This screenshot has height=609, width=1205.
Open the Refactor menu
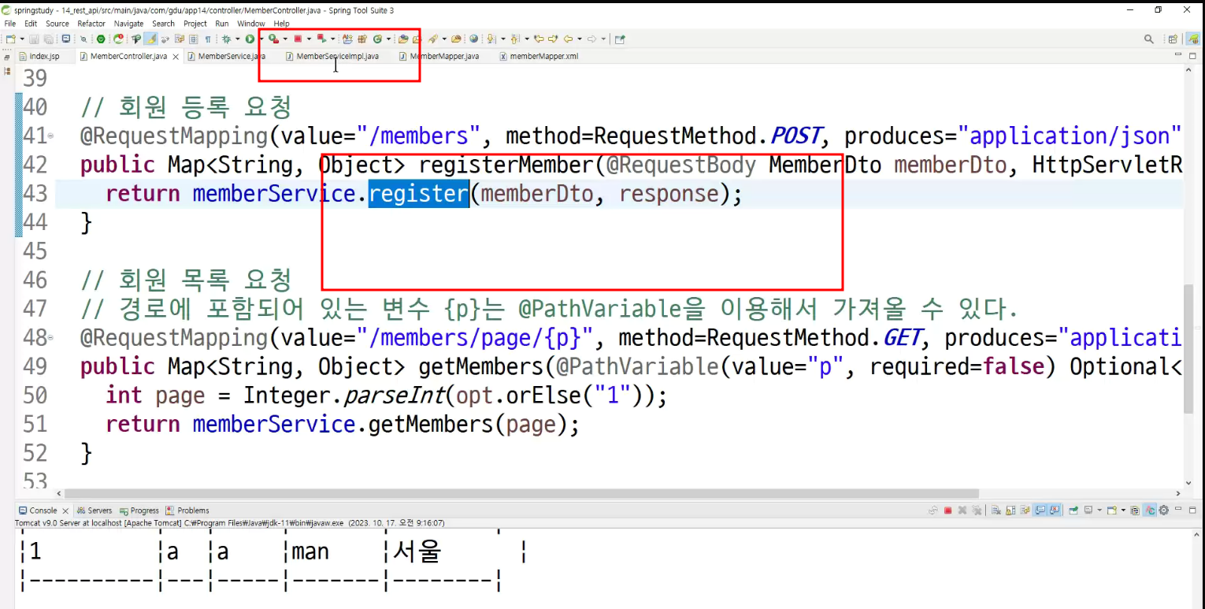coord(91,24)
